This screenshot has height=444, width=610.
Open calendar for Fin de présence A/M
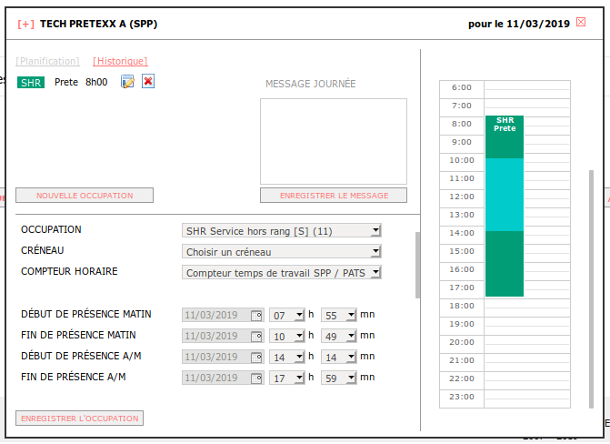click(x=256, y=378)
